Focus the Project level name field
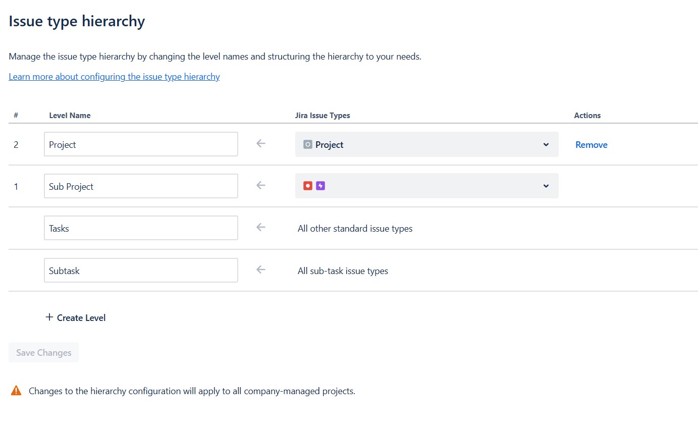The height and width of the screenshot is (432, 698). coord(141,144)
